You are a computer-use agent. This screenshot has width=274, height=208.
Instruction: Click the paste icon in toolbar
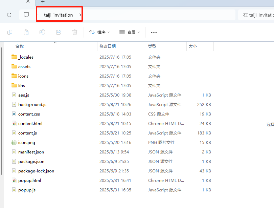point(26,32)
